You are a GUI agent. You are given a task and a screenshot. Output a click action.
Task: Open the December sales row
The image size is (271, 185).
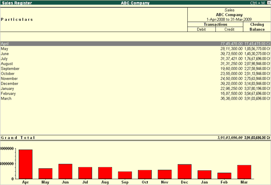coord(135,83)
